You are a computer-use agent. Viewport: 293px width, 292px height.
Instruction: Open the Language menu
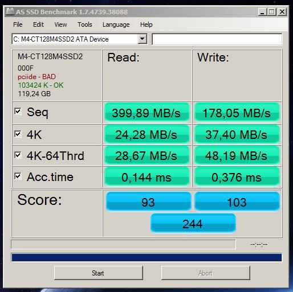[116, 24]
